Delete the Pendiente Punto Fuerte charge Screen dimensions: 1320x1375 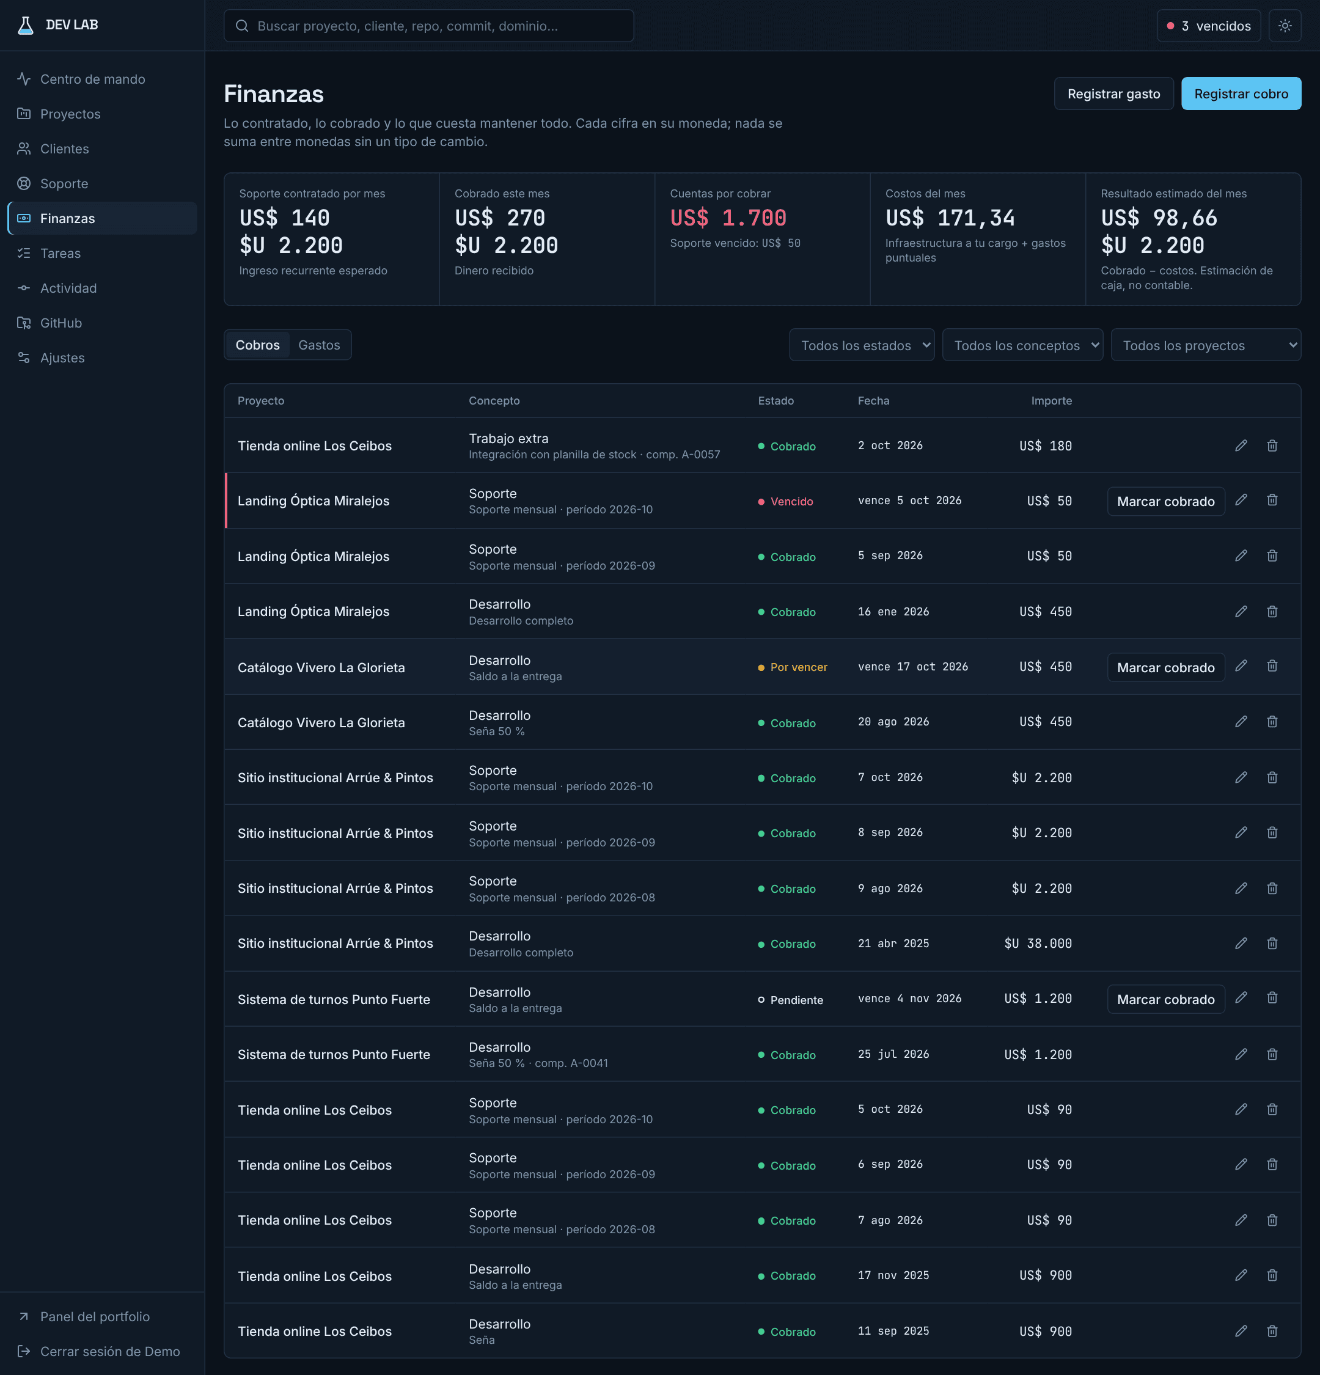pyautogui.click(x=1272, y=999)
